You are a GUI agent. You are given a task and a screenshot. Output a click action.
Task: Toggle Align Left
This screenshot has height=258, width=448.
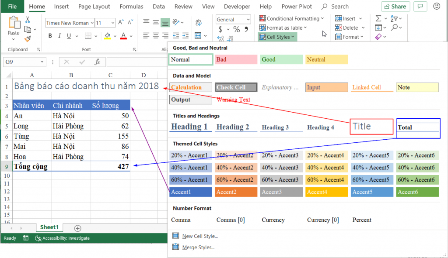click(x=146, y=36)
